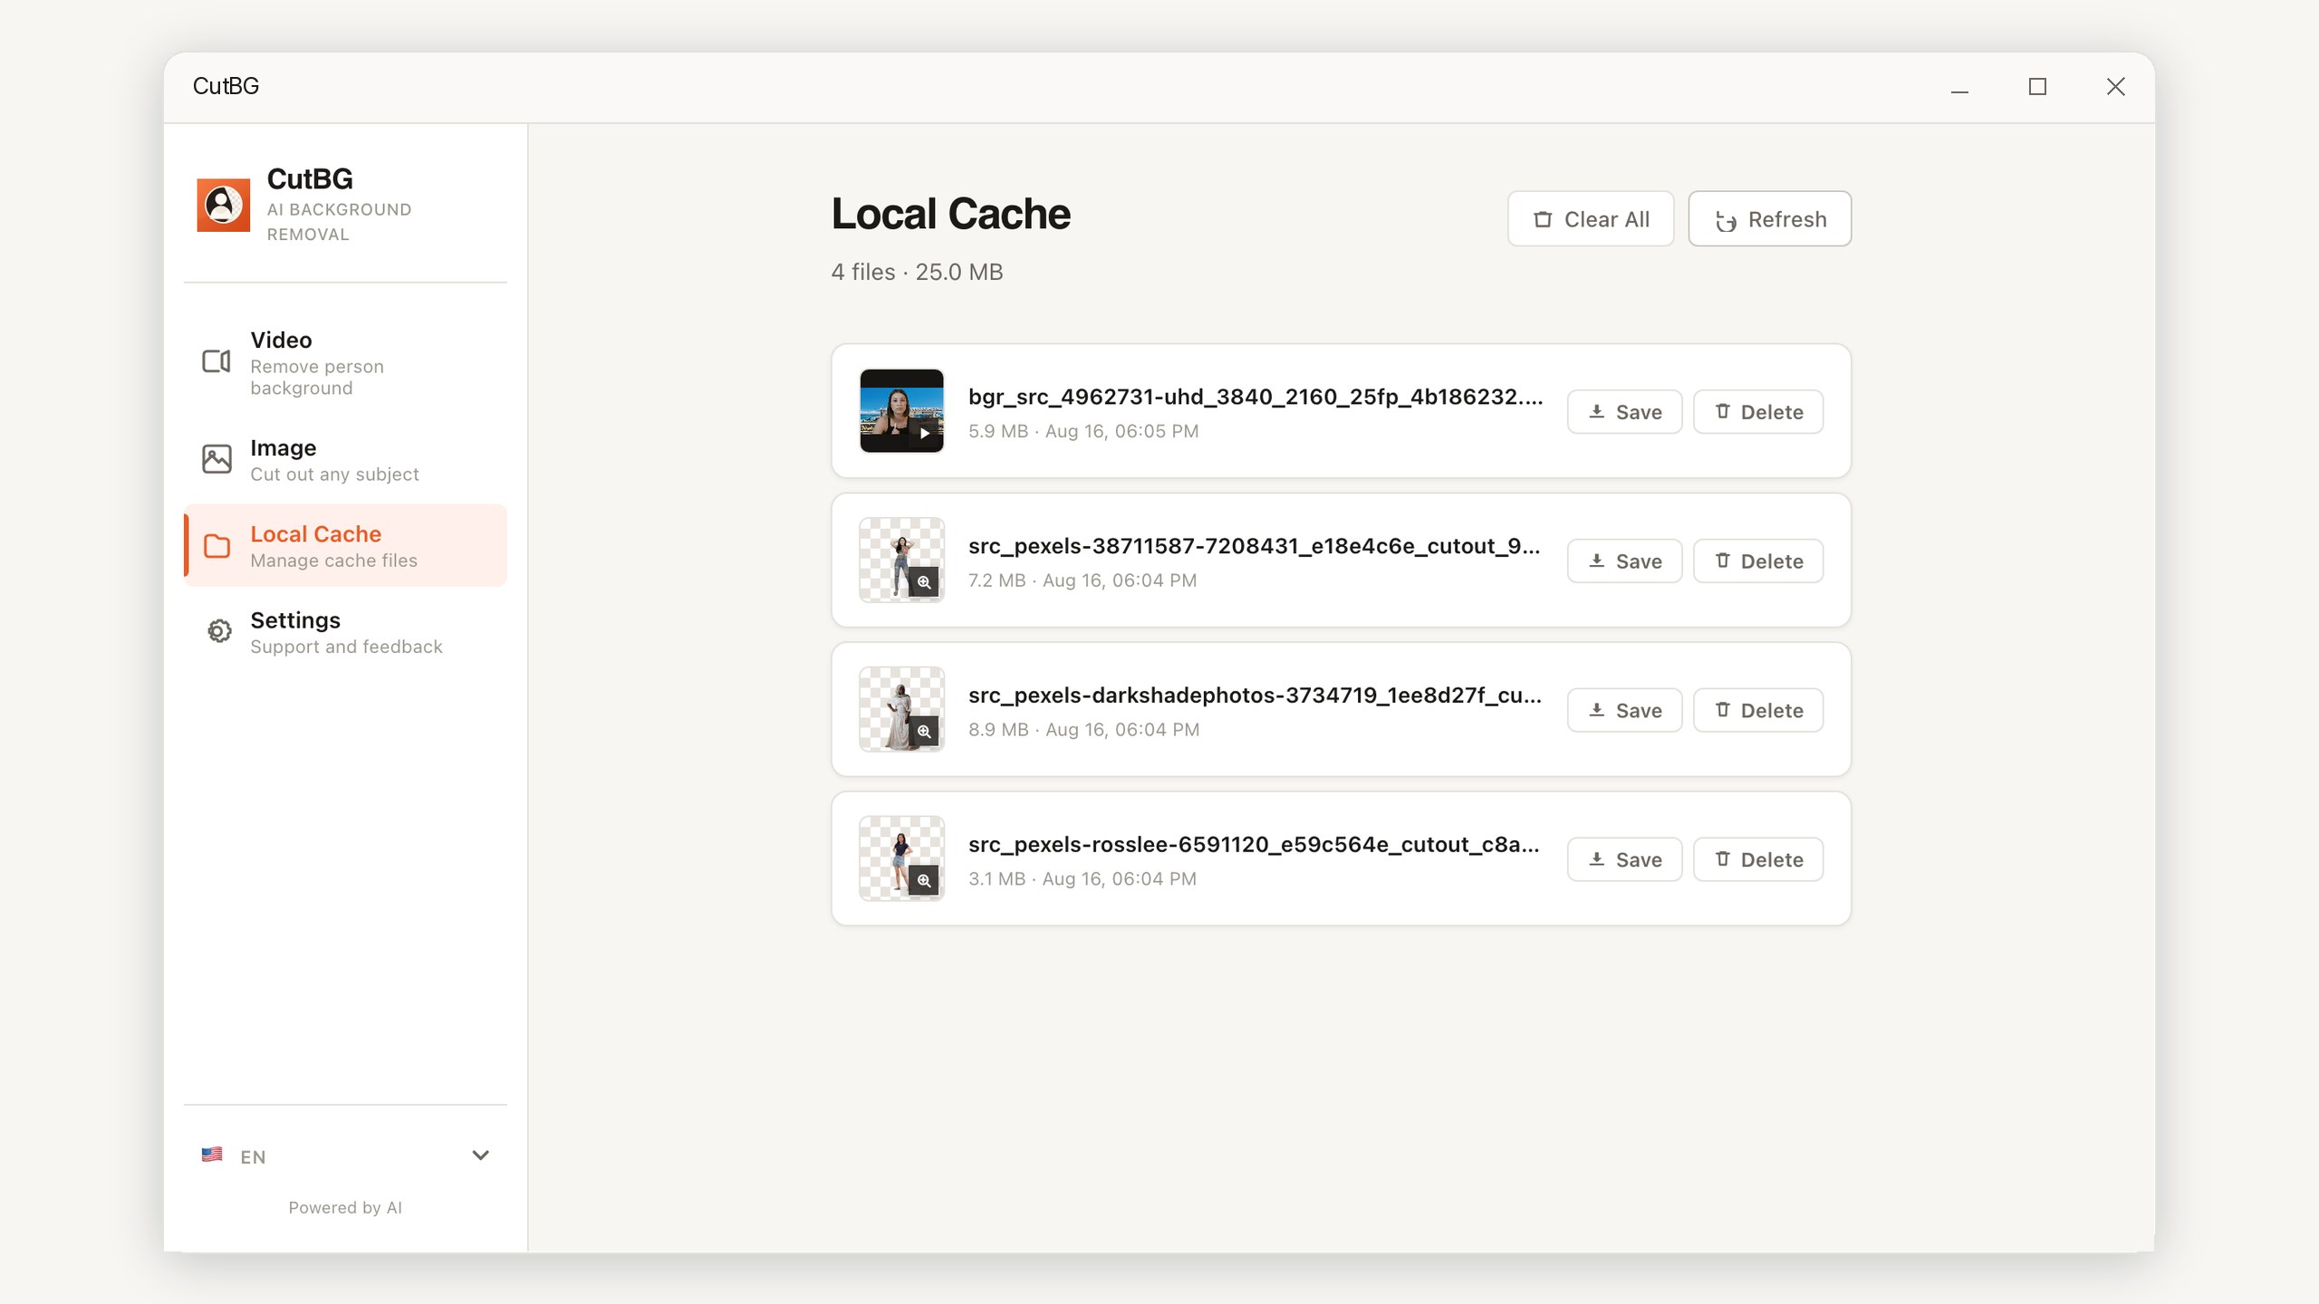Click '3.1 MB · Aug 16, 06:04 PM' text
Image resolution: width=2319 pixels, height=1304 pixels.
(x=1083, y=879)
